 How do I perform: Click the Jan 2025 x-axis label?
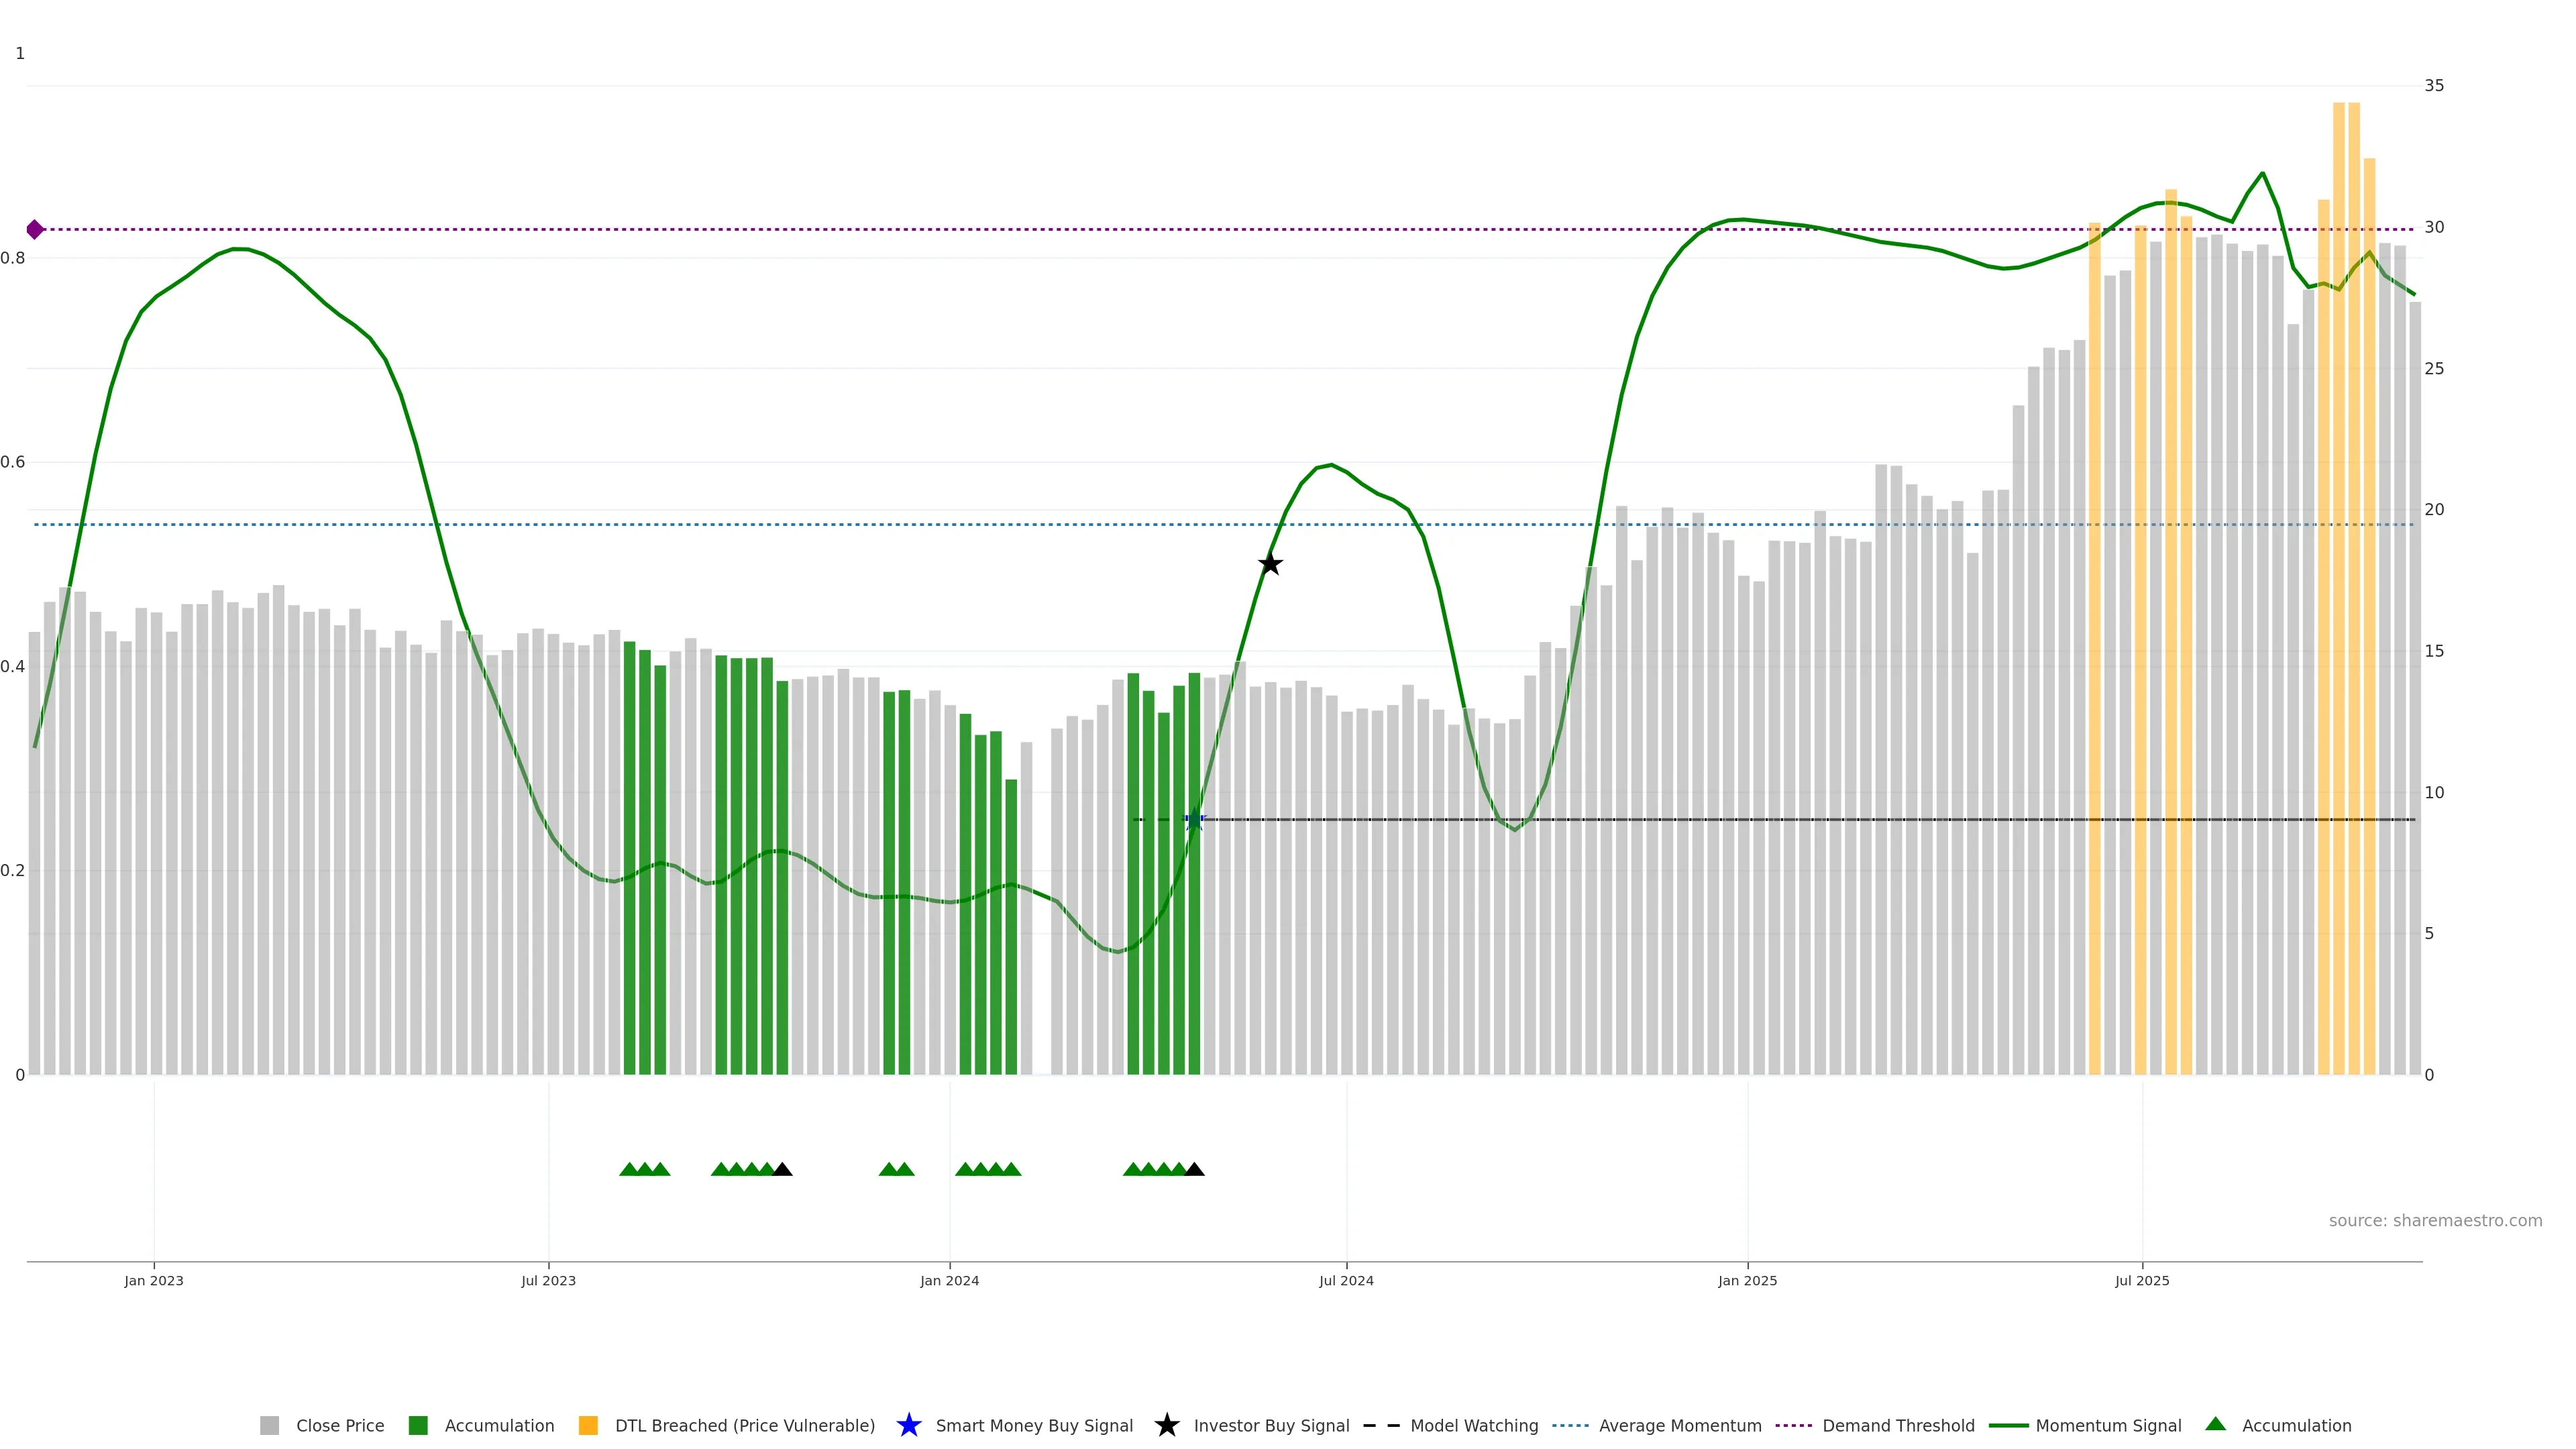(1747, 1281)
